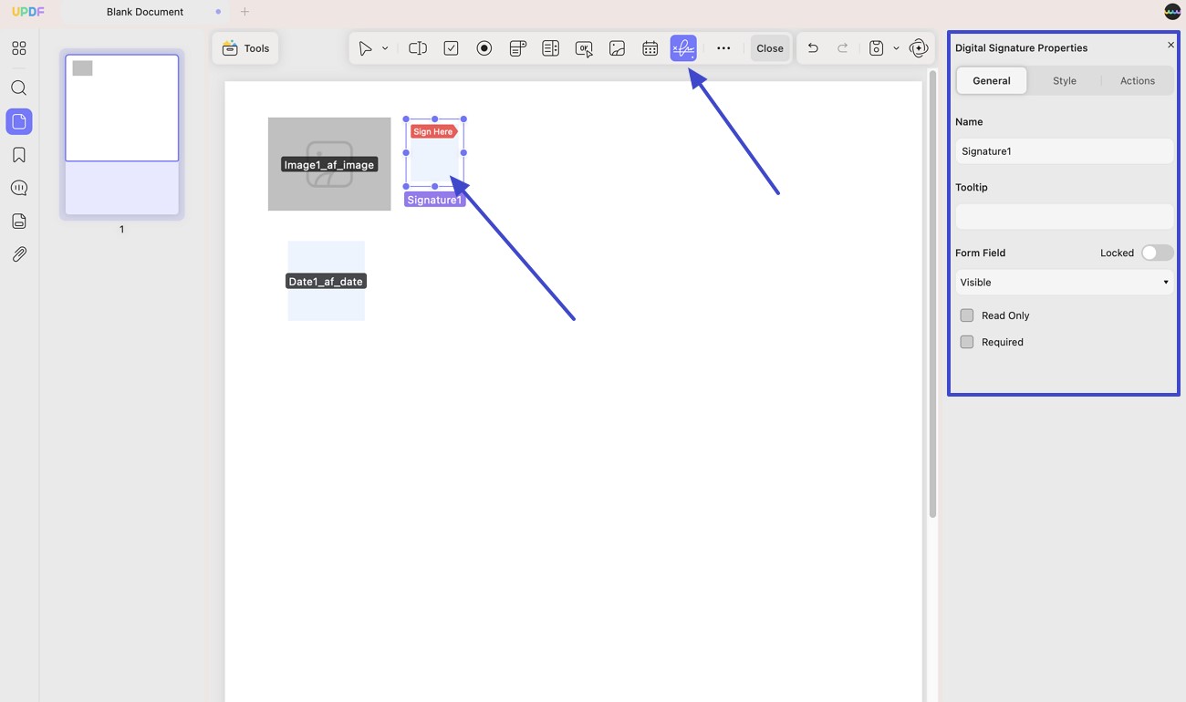This screenshot has width=1186, height=702.
Task: Switch to the General tab
Action: [992, 80]
